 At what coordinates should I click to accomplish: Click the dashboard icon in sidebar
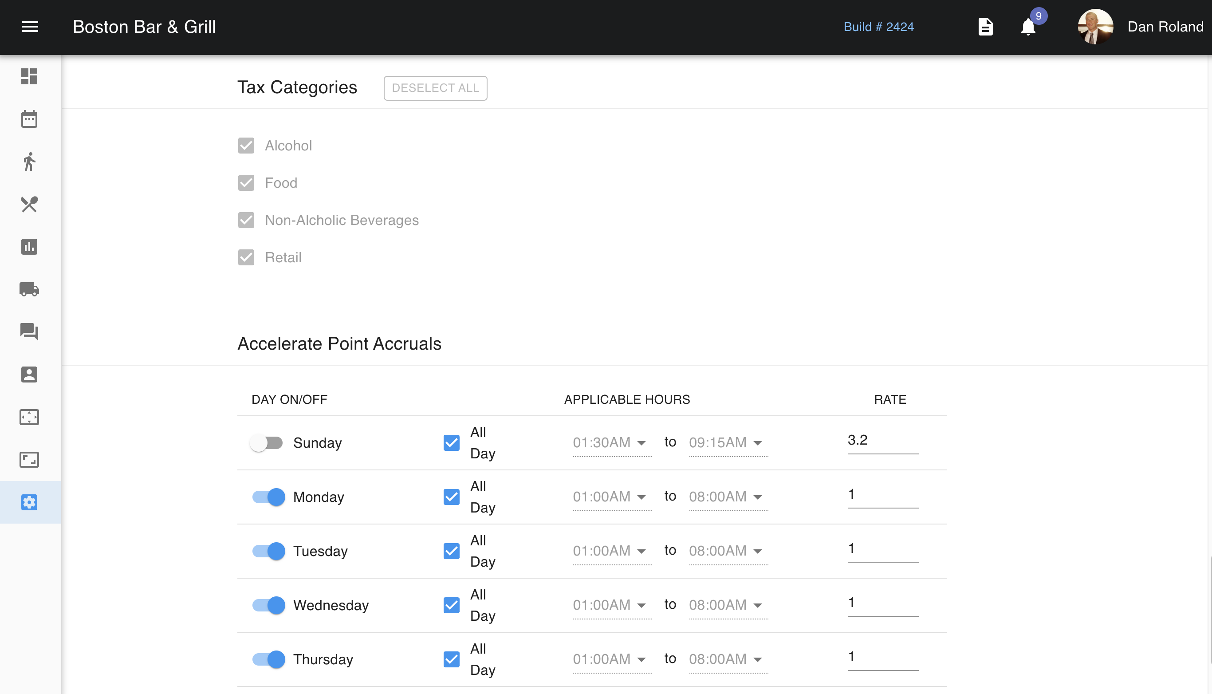(x=29, y=76)
